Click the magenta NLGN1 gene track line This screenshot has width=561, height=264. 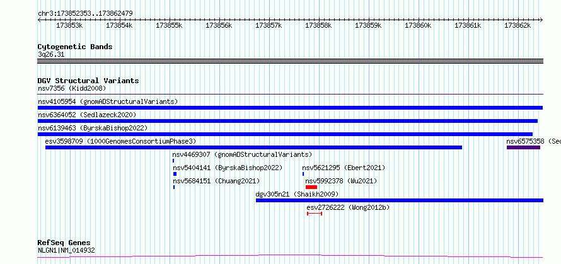[x=290, y=256]
